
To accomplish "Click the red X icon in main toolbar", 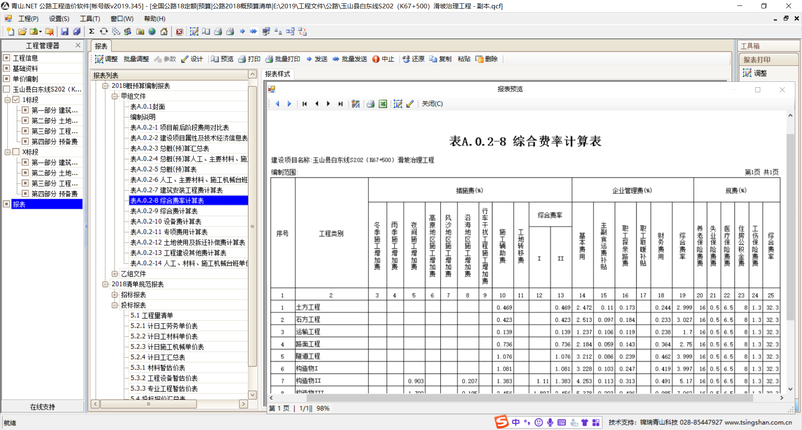I will click(179, 31).
